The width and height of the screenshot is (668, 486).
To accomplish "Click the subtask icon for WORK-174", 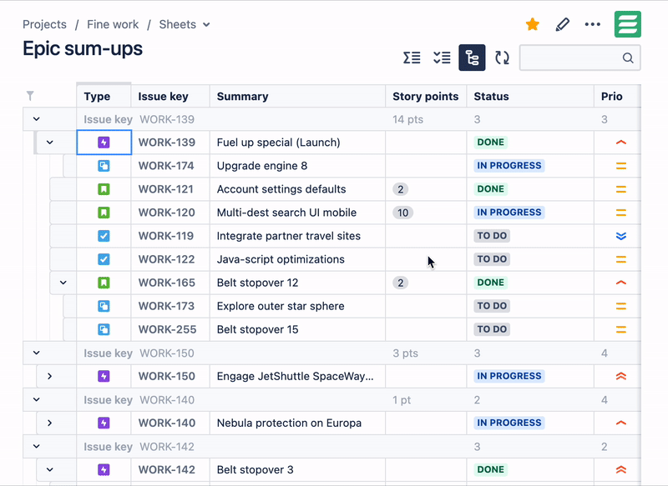I will tap(104, 166).
